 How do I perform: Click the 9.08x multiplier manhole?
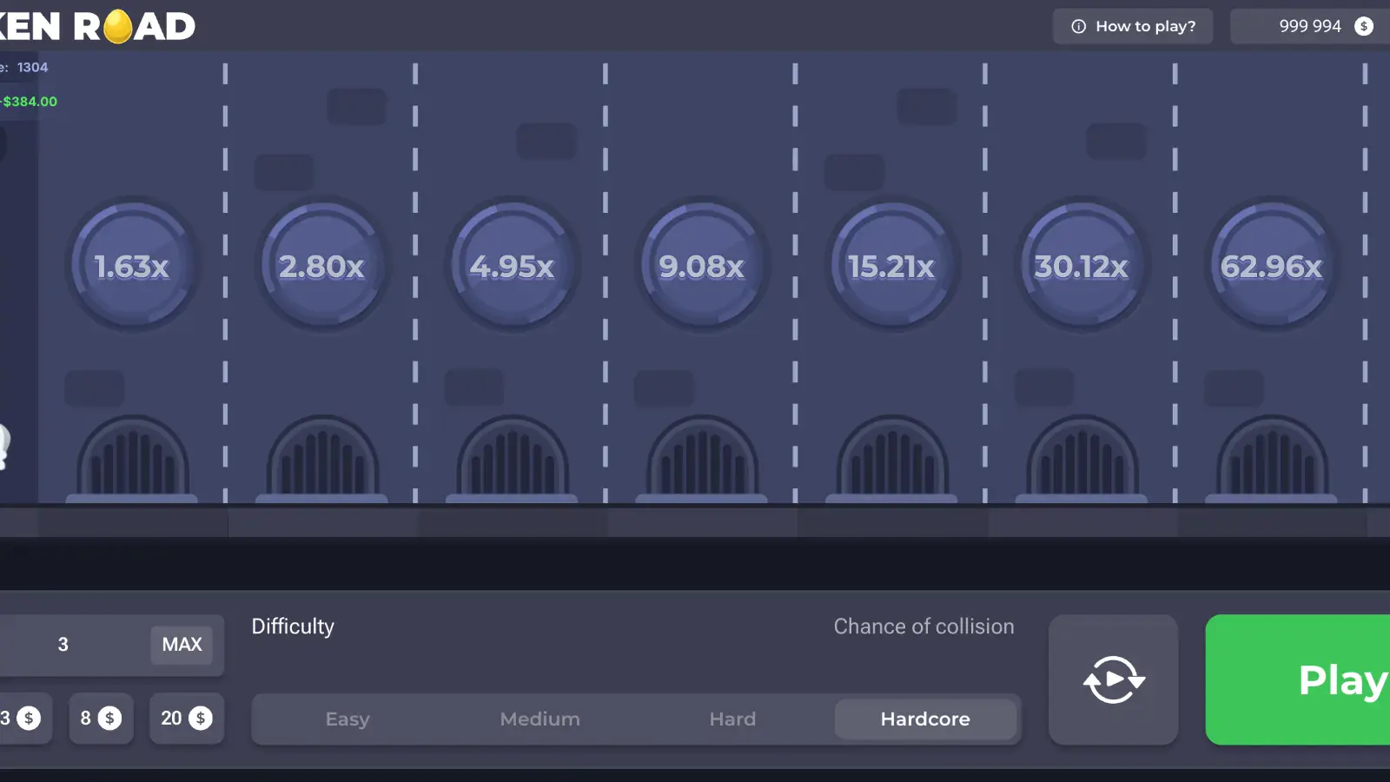pos(702,265)
